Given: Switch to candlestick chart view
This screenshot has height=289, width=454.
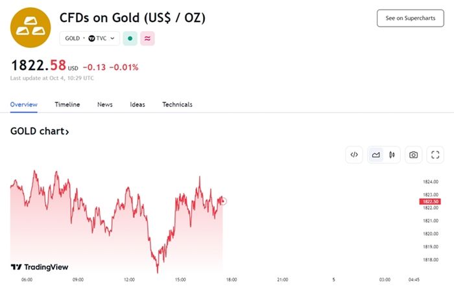Looking at the screenshot, I should click(392, 155).
